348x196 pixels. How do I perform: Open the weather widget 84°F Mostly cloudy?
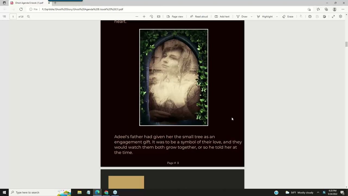tap(299, 192)
